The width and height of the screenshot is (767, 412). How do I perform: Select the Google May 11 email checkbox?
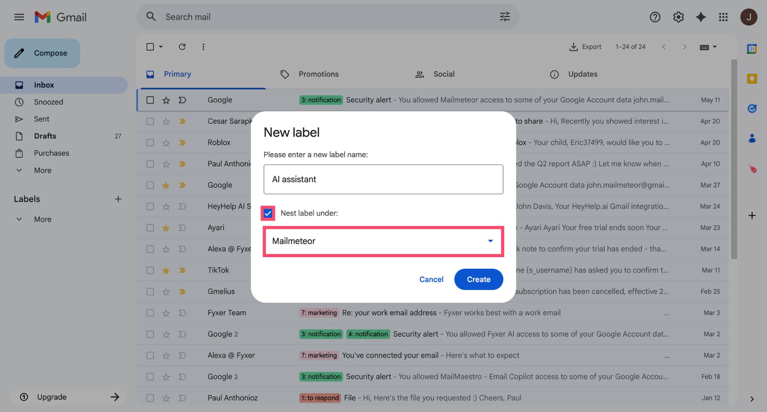pyautogui.click(x=150, y=100)
